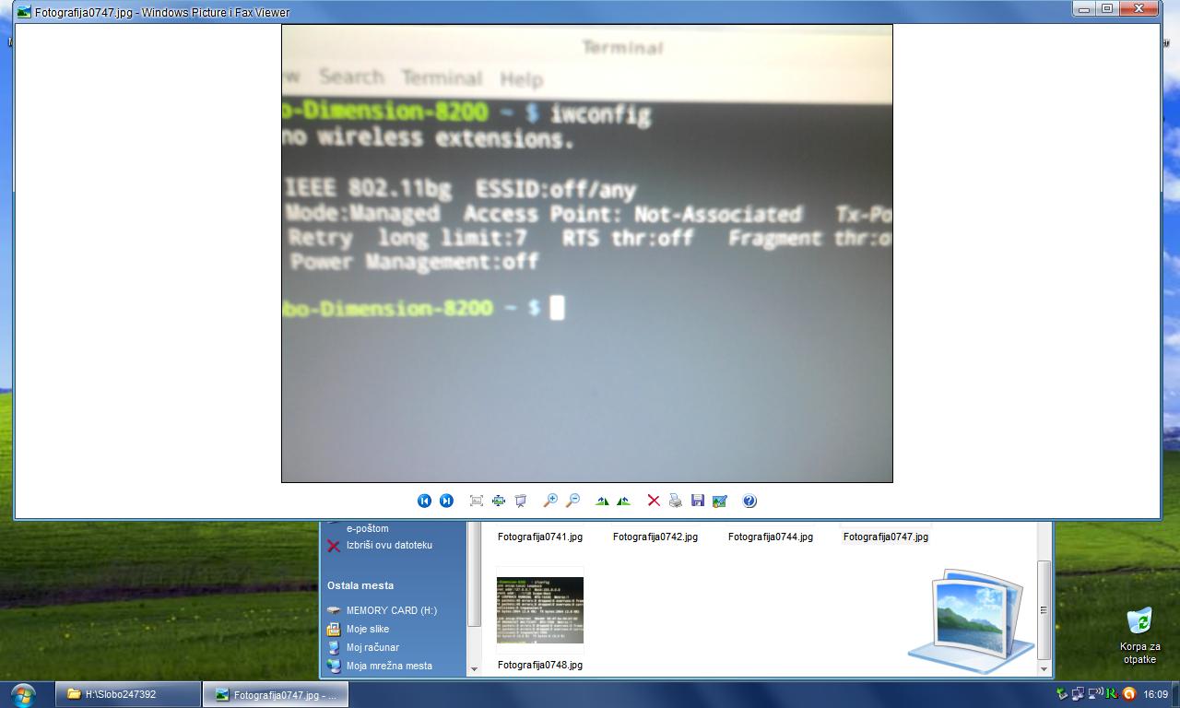Image resolution: width=1180 pixels, height=708 pixels.
Task: Print the picture using the printer icon
Action: click(x=676, y=501)
